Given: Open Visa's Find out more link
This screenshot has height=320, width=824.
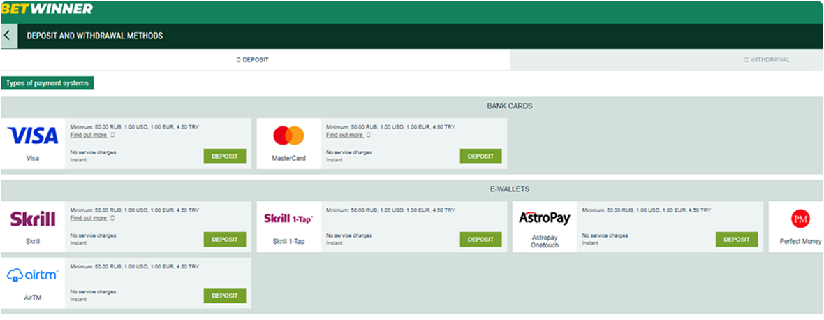Looking at the screenshot, I should pos(89,135).
